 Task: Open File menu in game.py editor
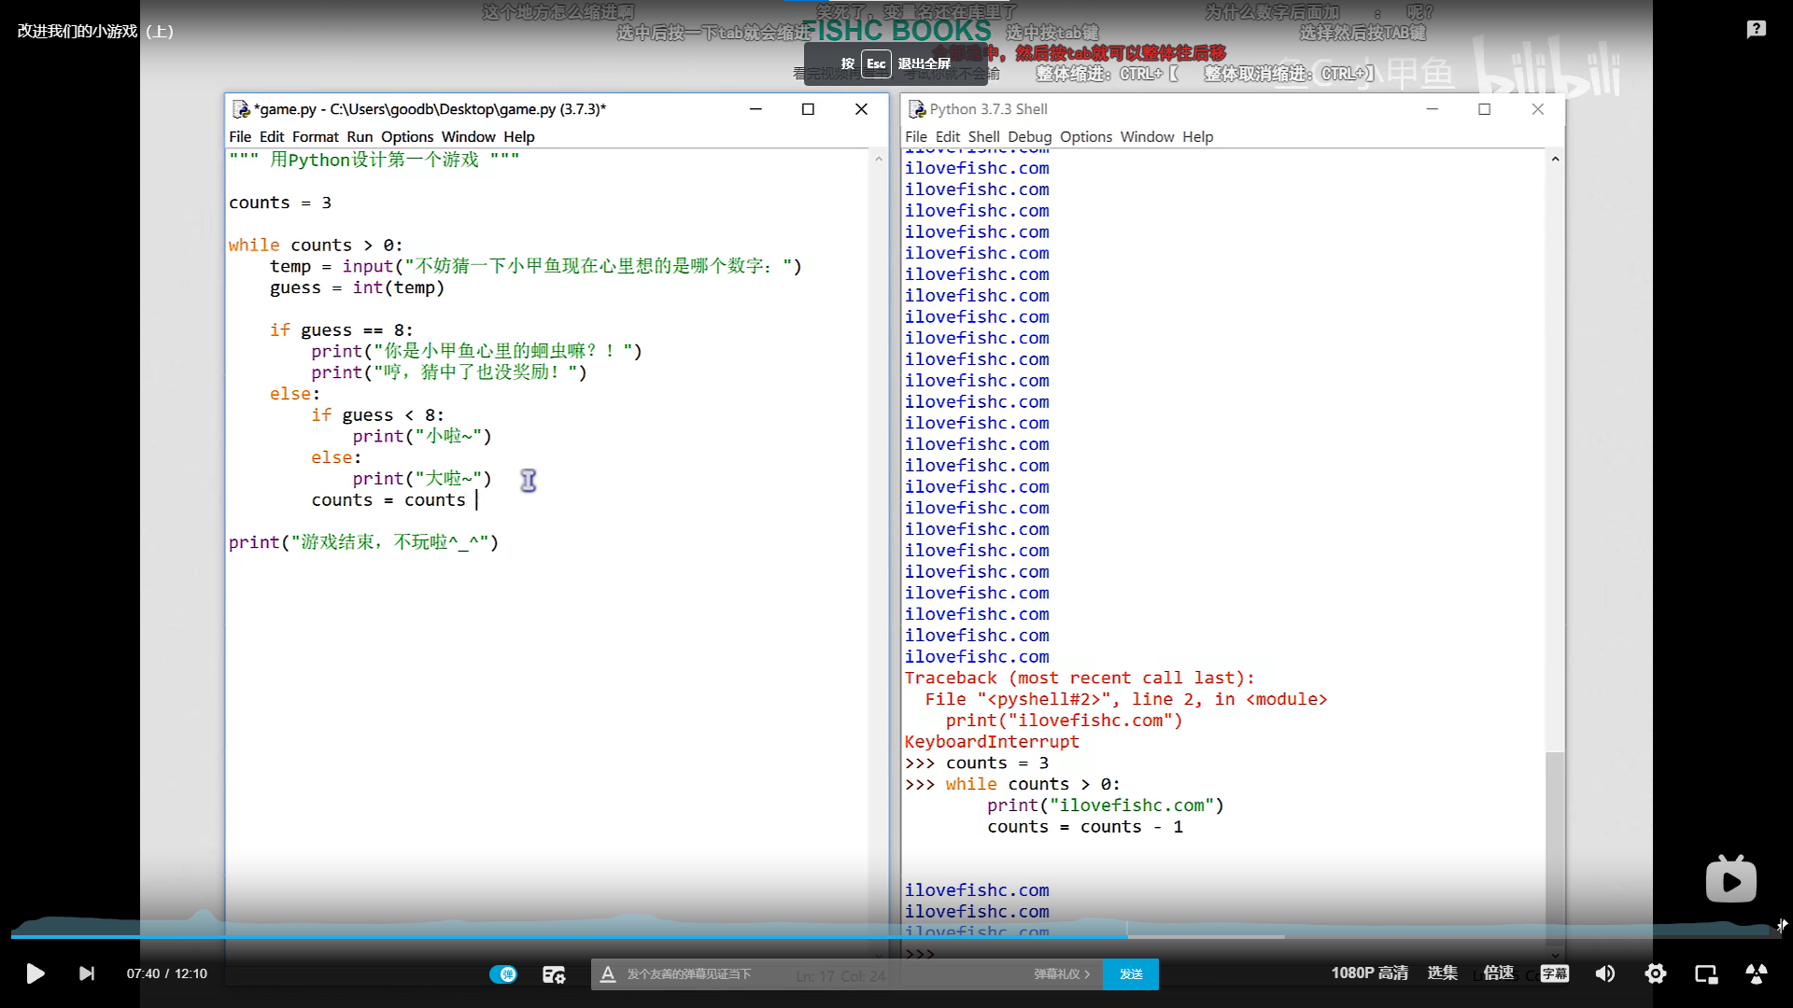click(240, 136)
